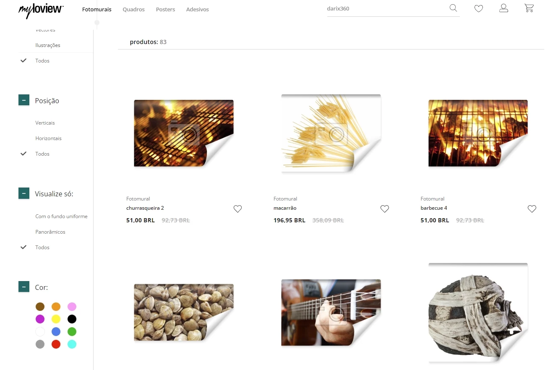Select Verticais position filter

click(x=45, y=123)
